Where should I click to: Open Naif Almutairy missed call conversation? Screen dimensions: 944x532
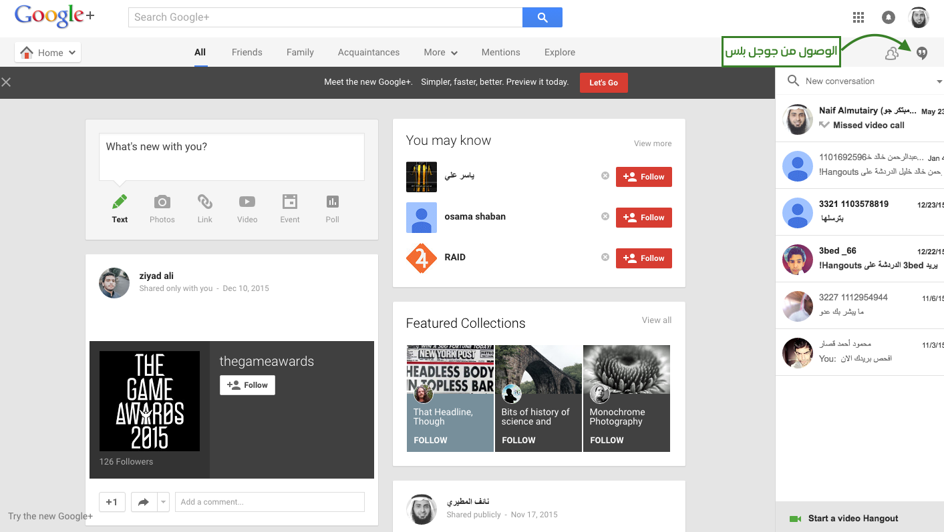coord(860,118)
